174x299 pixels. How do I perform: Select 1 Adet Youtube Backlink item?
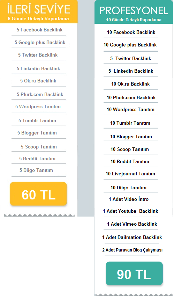130,211
